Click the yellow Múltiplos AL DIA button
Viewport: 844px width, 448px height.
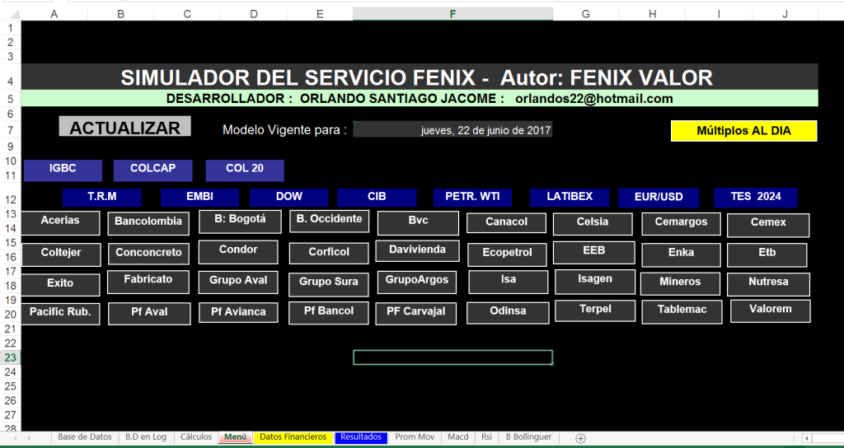pos(743,131)
